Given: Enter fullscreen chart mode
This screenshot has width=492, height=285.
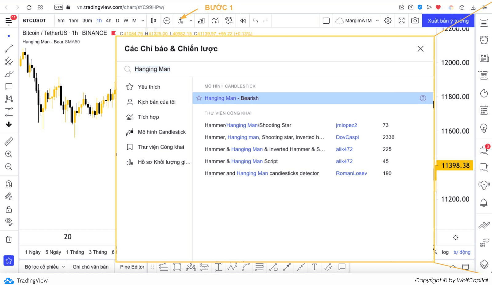Looking at the screenshot, I should pyautogui.click(x=402, y=21).
